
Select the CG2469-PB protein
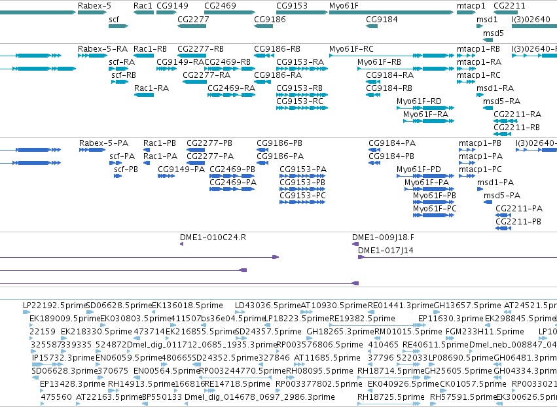[232, 176]
